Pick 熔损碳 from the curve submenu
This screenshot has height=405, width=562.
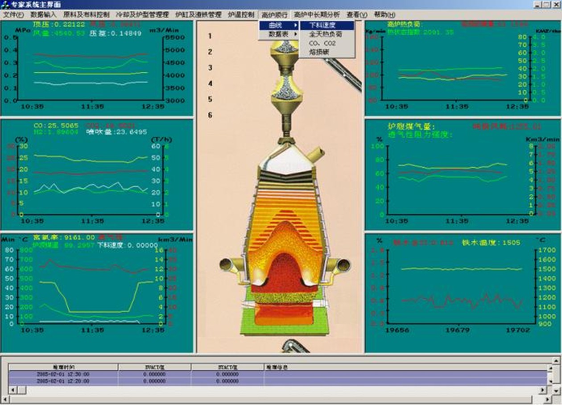319,52
